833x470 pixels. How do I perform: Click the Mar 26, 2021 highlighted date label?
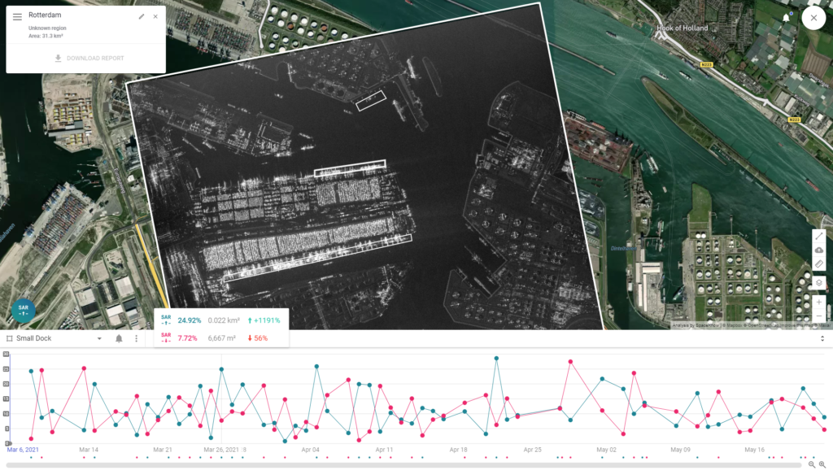pyautogui.click(x=221, y=450)
